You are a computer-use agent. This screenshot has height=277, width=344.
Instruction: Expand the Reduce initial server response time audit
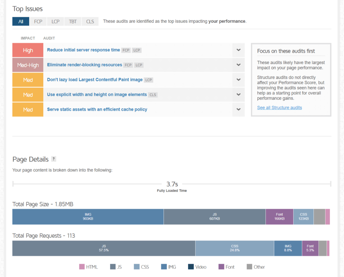(x=238, y=50)
